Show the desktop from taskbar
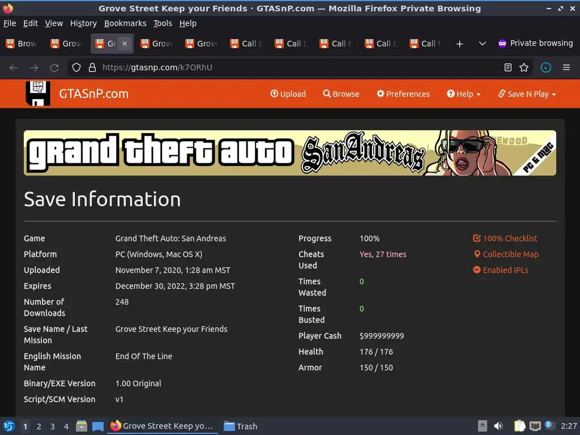 (x=97, y=426)
